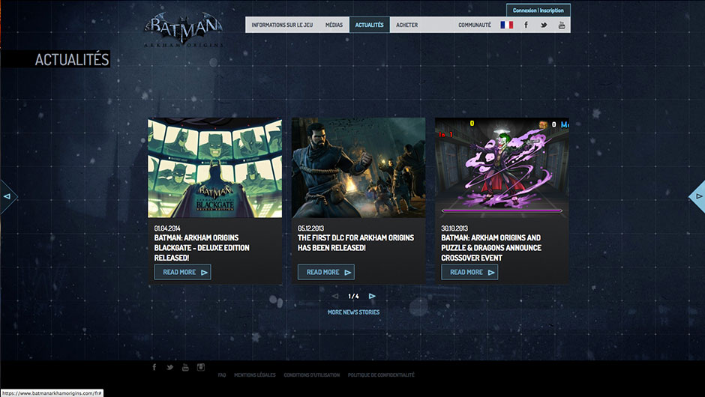Image resolution: width=705 pixels, height=397 pixels.
Task: Open the French flag language selector
Action: tap(507, 25)
